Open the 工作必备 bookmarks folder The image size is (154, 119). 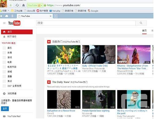[x=17, y=11]
